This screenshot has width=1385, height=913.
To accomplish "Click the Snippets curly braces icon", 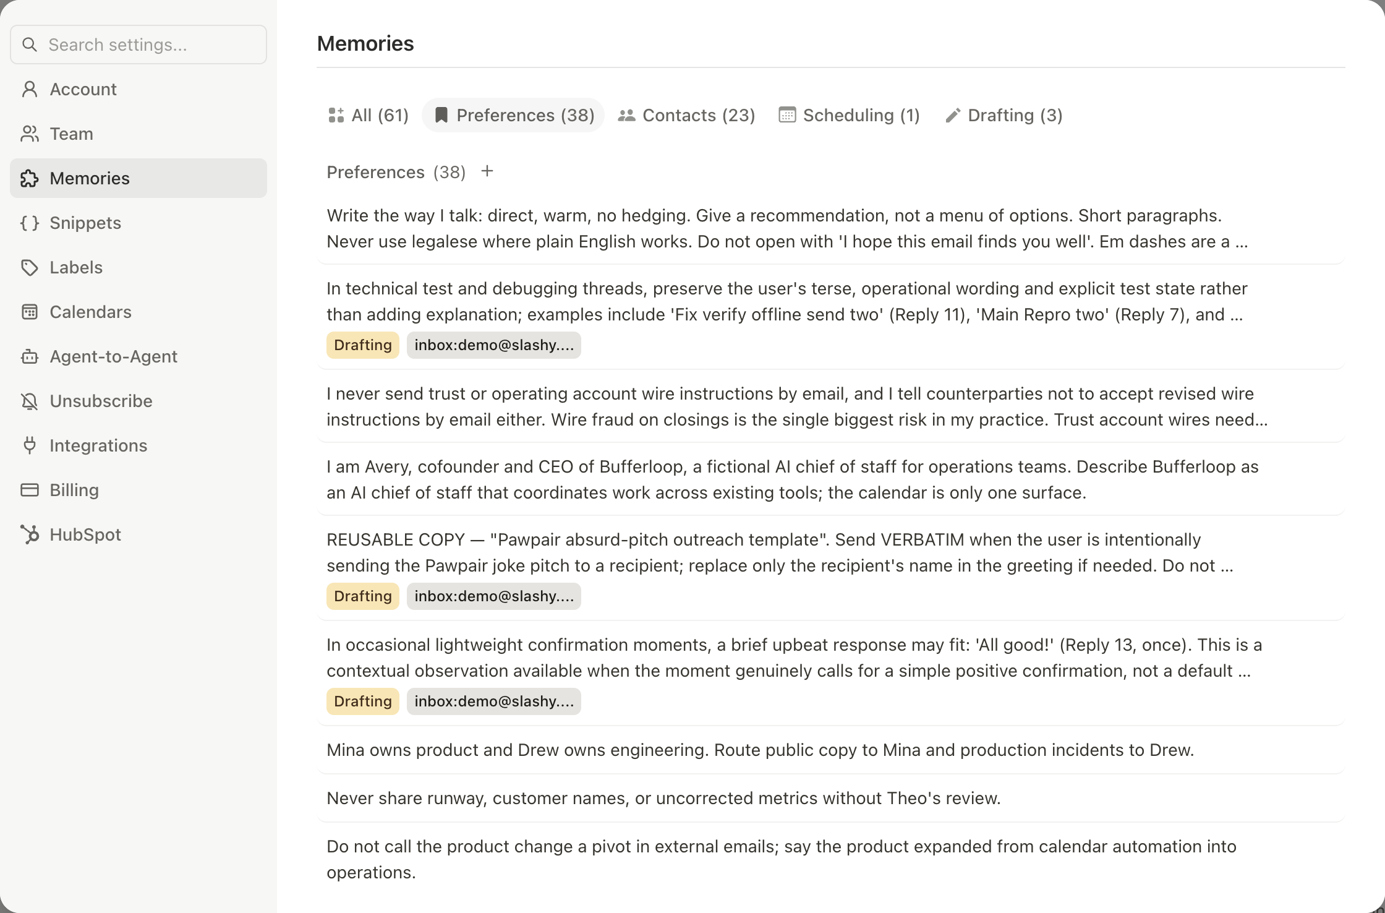I will (x=29, y=223).
